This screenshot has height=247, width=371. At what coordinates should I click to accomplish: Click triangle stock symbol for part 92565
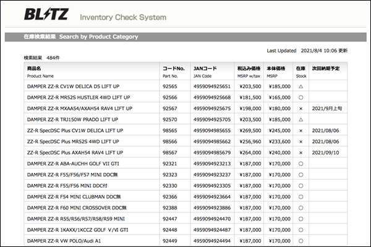301,86
